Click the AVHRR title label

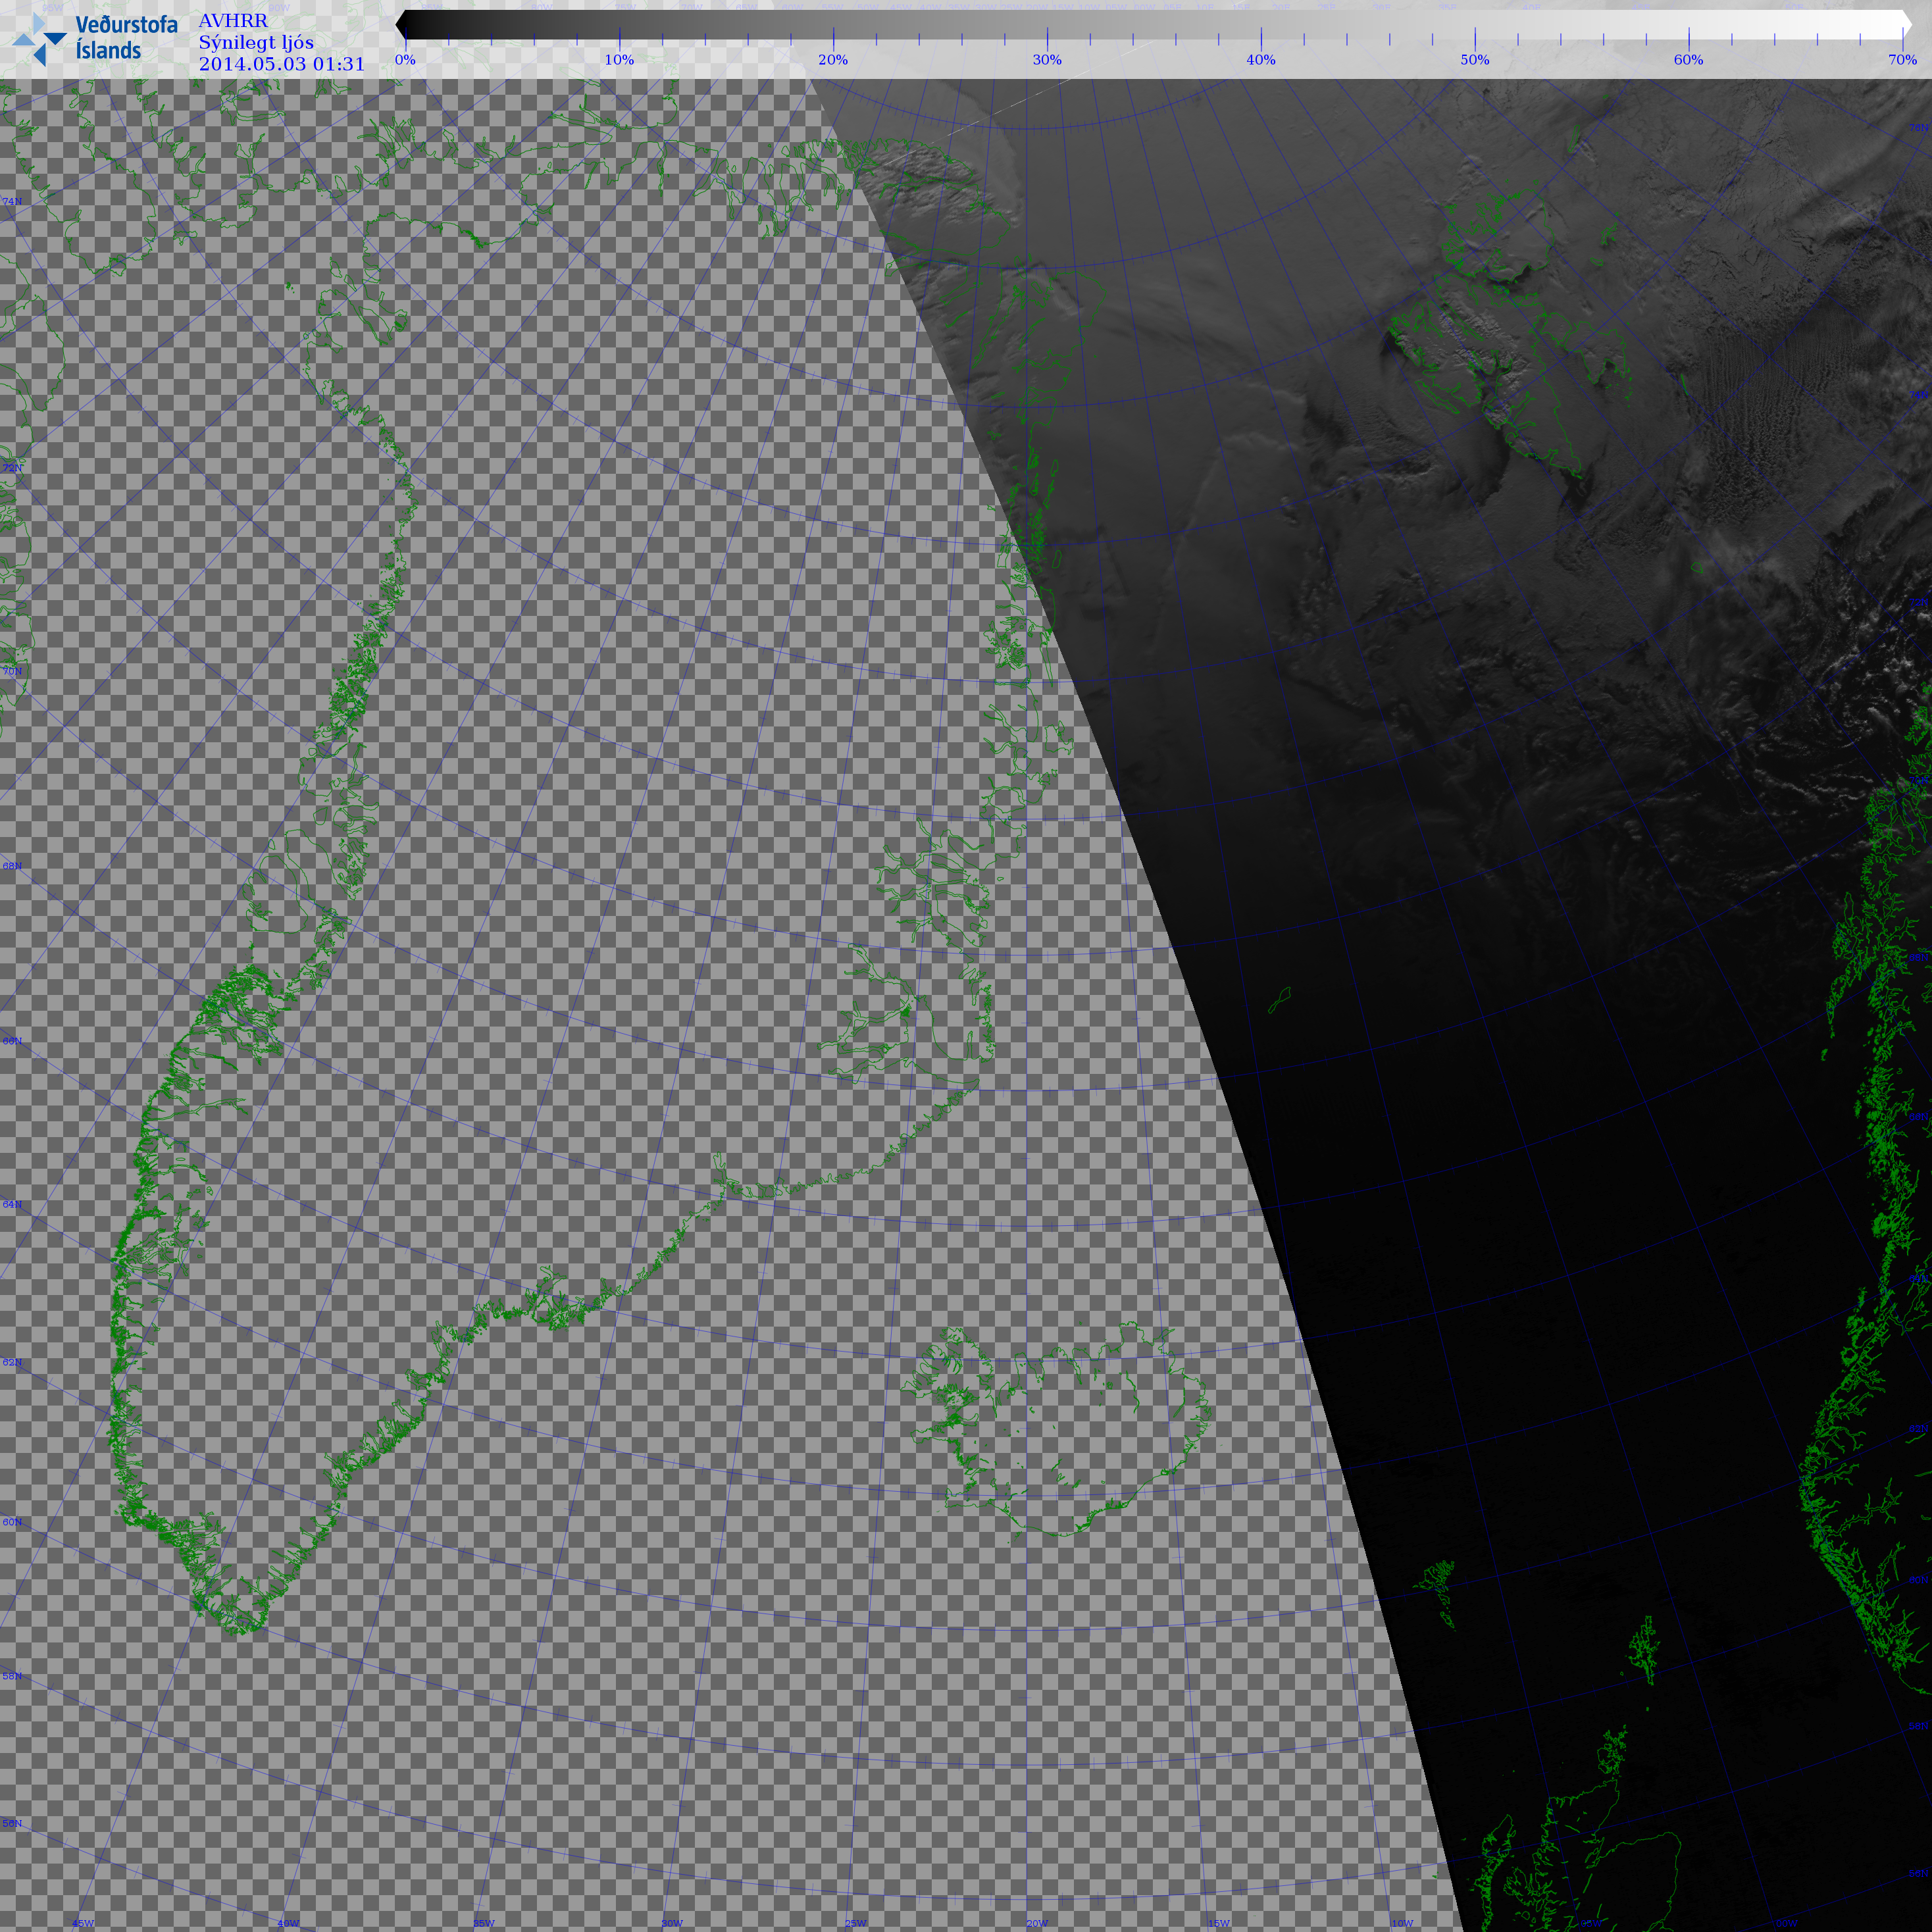coord(233,21)
